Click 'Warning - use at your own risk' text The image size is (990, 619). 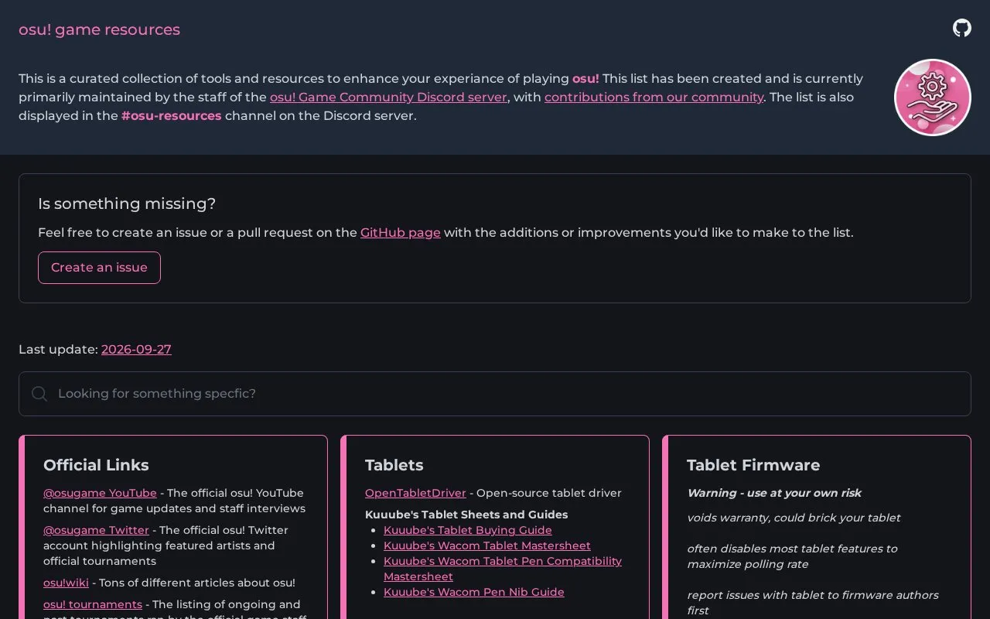774,493
